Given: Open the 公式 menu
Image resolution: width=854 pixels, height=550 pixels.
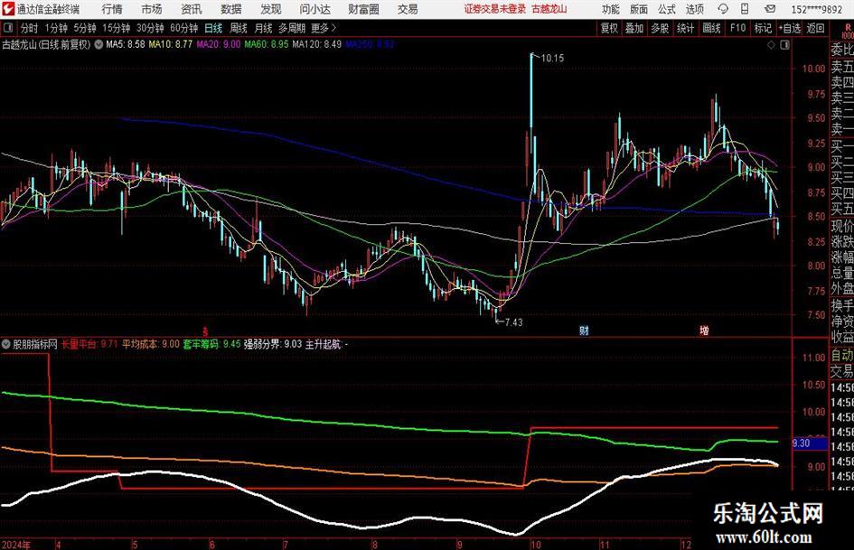Looking at the screenshot, I should click(667, 9).
